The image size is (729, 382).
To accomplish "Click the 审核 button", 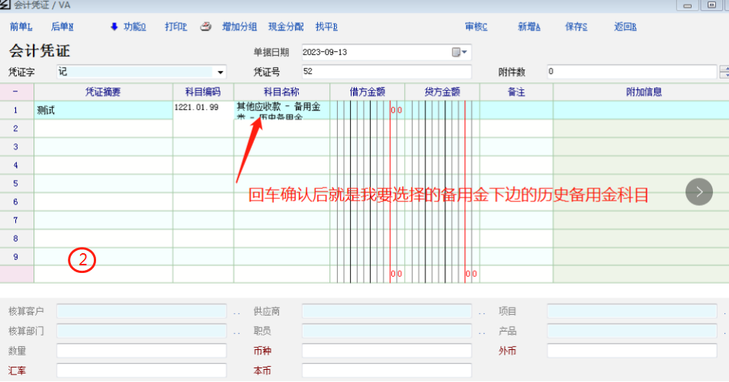I will (476, 27).
